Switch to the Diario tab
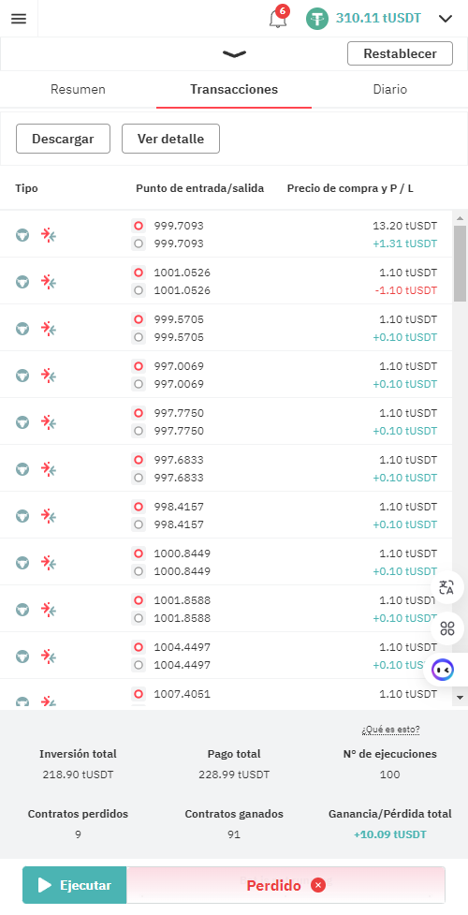This screenshot has width=468, height=915. (389, 90)
